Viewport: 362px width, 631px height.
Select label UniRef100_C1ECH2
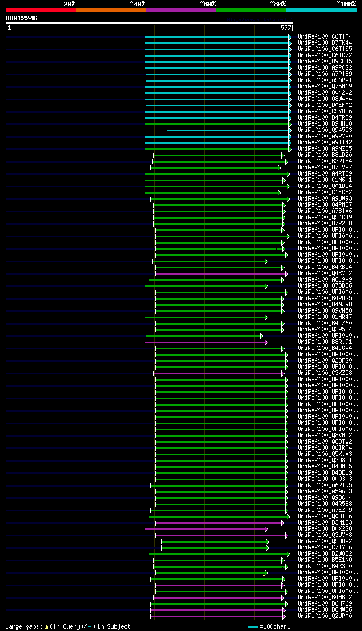325,193
